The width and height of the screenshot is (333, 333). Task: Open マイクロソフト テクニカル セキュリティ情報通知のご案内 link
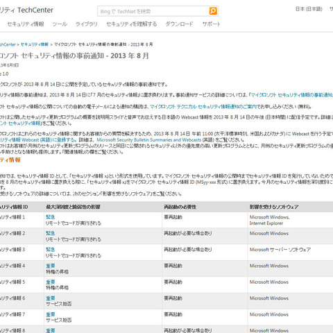pyautogui.click(x=203, y=107)
